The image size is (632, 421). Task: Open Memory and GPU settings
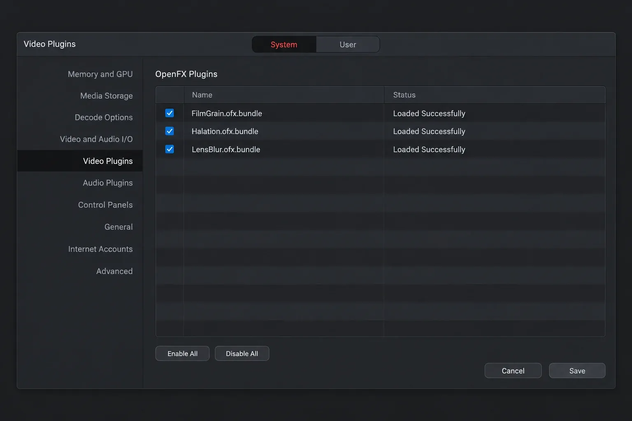100,74
